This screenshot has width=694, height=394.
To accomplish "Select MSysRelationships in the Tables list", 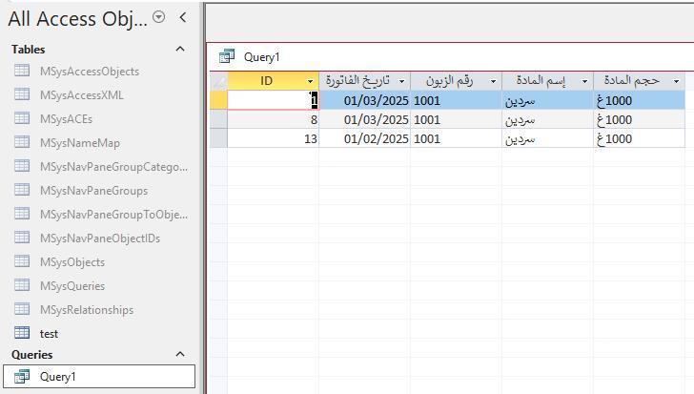I will [x=87, y=310].
